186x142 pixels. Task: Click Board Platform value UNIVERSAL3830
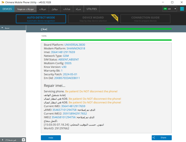75,45
